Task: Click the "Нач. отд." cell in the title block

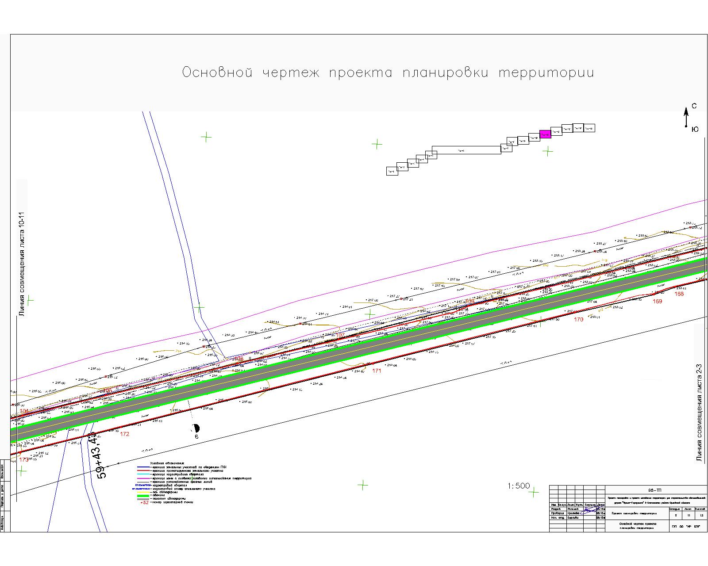Action: (x=558, y=517)
